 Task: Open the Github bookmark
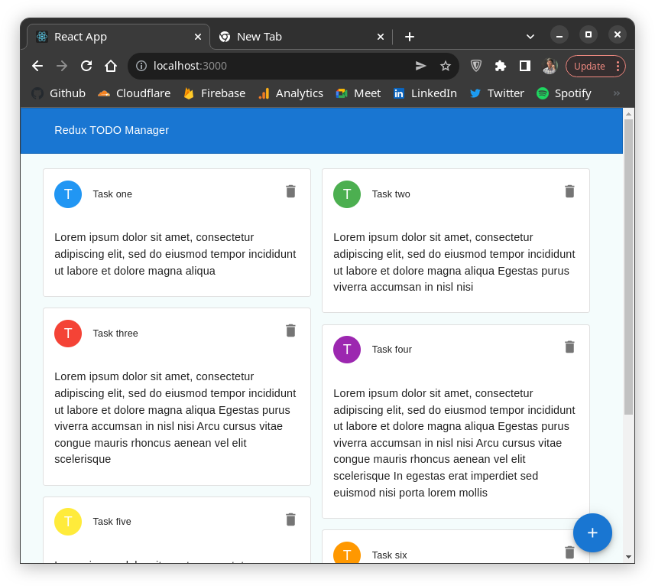point(59,93)
